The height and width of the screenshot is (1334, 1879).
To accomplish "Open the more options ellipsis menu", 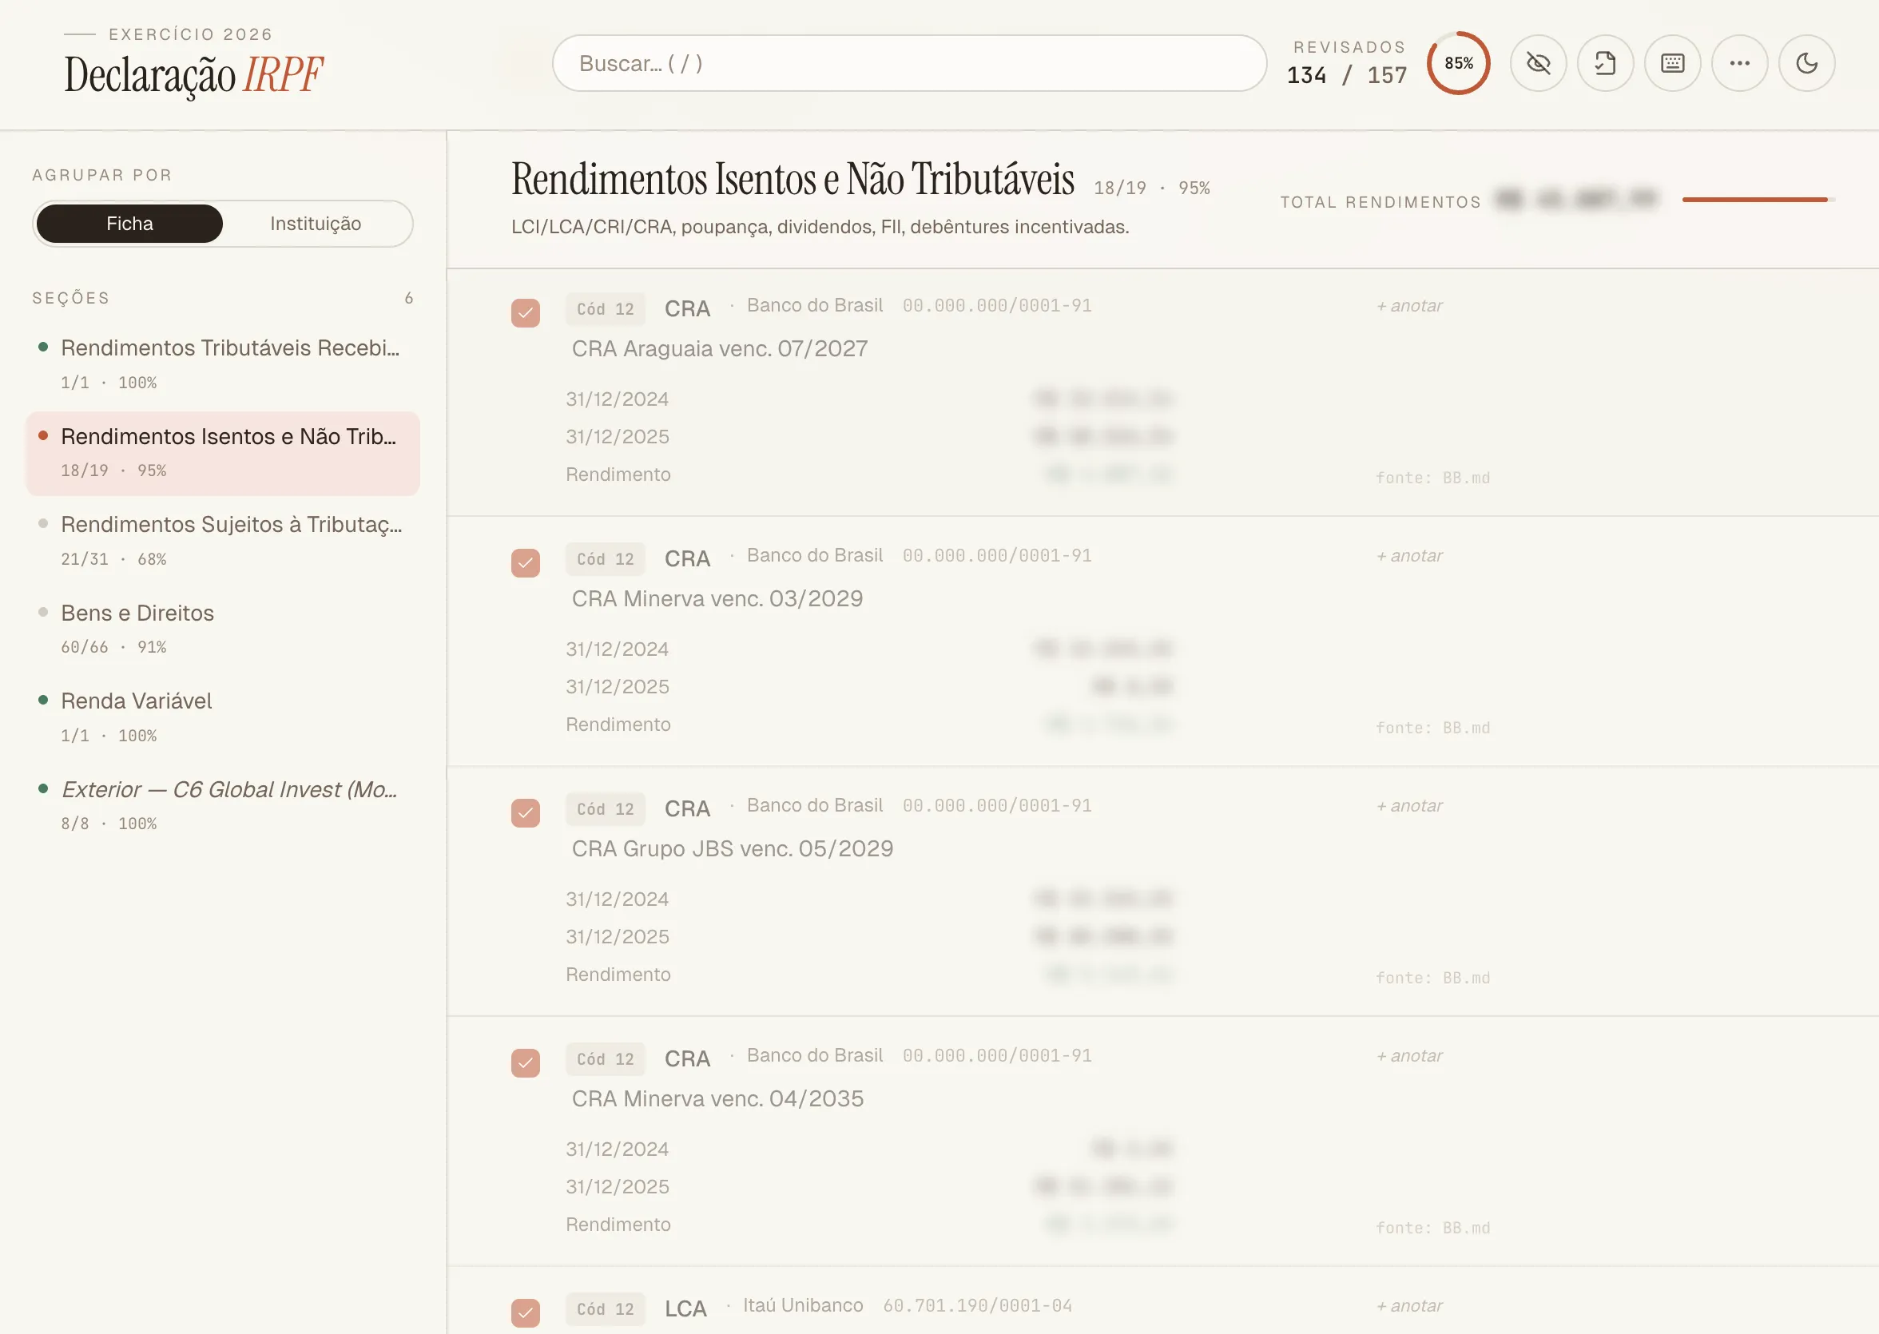I will (x=1739, y=63).
